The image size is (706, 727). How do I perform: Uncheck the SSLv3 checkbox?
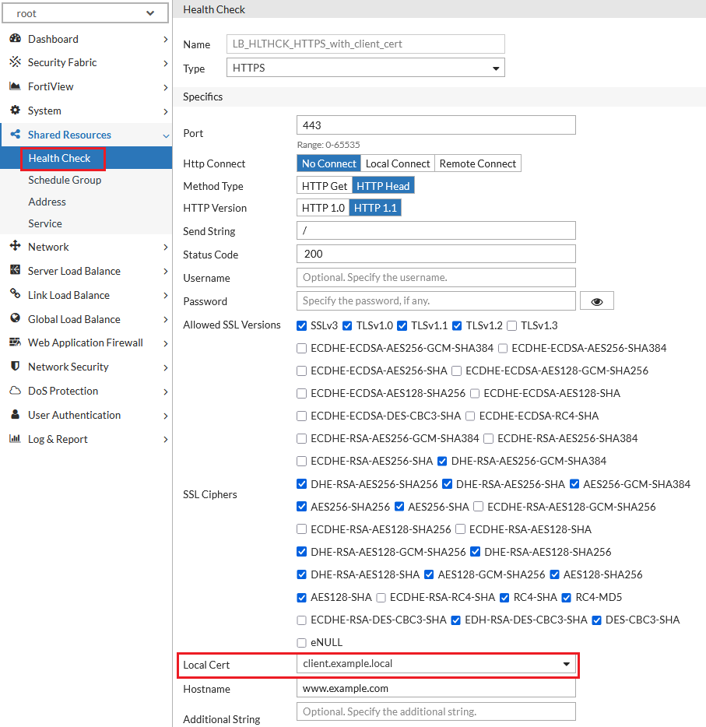302,326
